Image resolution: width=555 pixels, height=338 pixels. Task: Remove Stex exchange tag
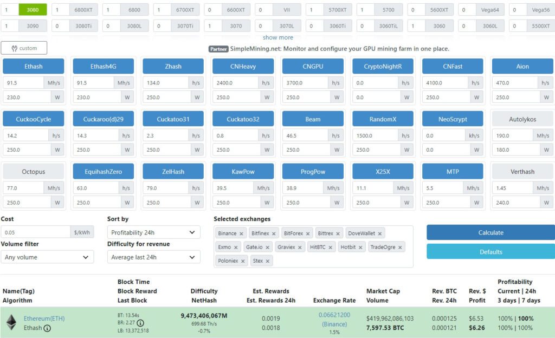pos(267,261)
